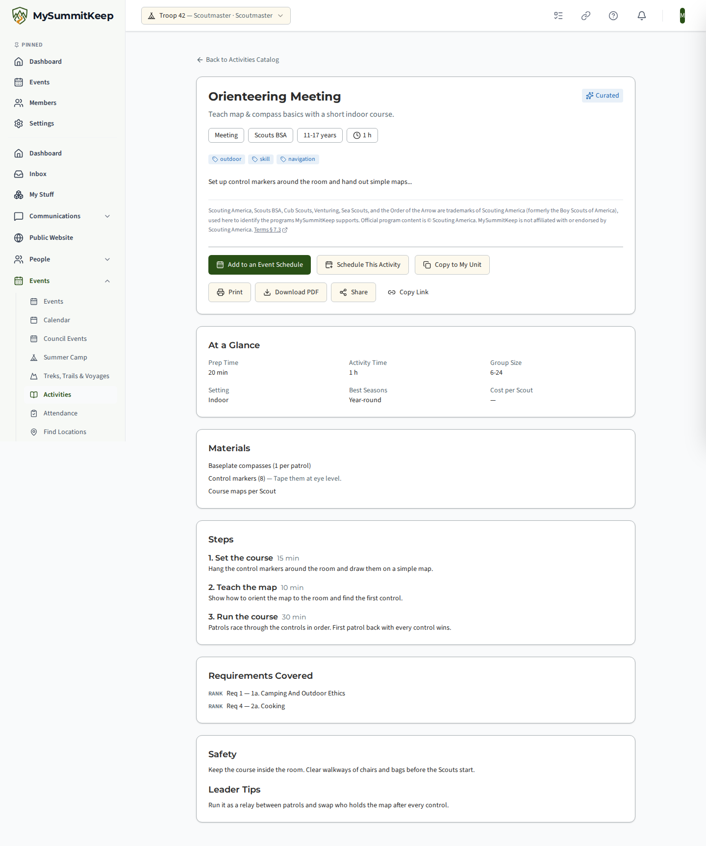Click the skill tag
The height and width of the screenshot is (846, 706).
pos(261,159)
